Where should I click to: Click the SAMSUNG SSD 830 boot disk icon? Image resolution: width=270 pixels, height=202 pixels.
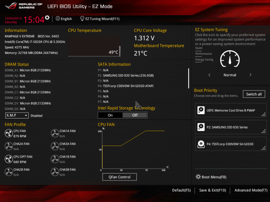click(201, 127)
